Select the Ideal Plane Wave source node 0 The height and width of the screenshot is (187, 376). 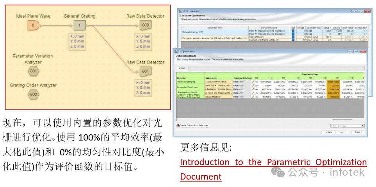(x=33, y=25)
